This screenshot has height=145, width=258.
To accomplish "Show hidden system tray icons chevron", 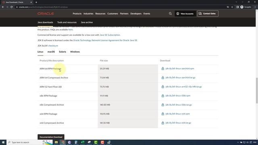I will click(x=238, y=142).
